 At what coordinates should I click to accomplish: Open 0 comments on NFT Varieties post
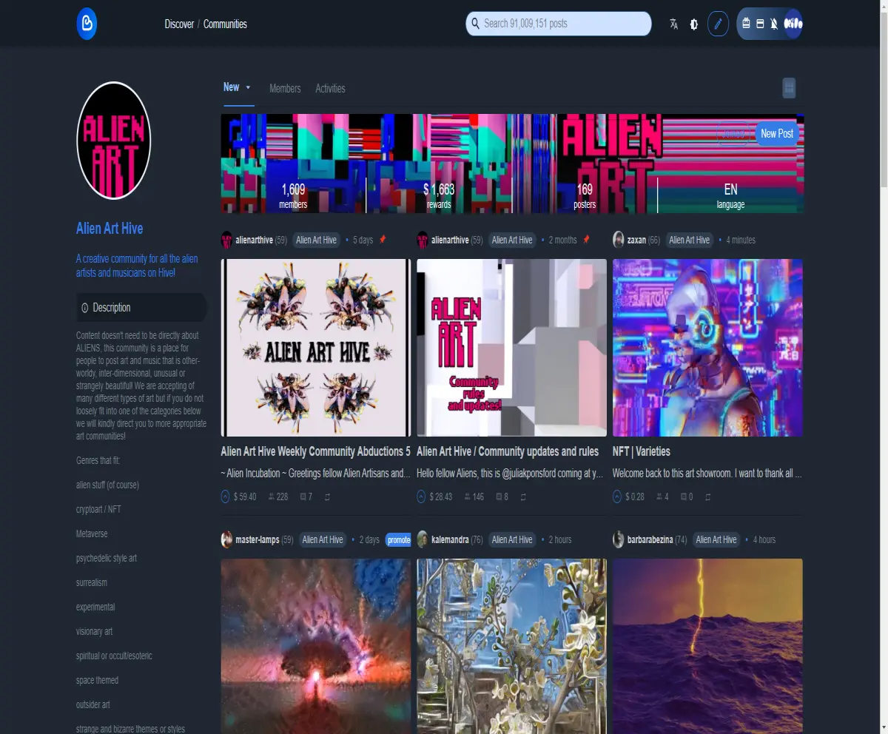point(687,496)
